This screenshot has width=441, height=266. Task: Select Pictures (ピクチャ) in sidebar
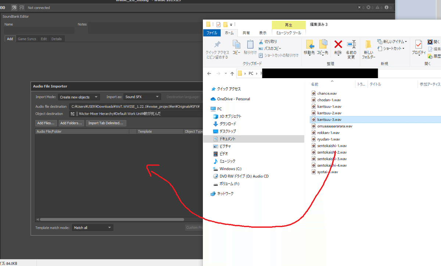[222, 146]
